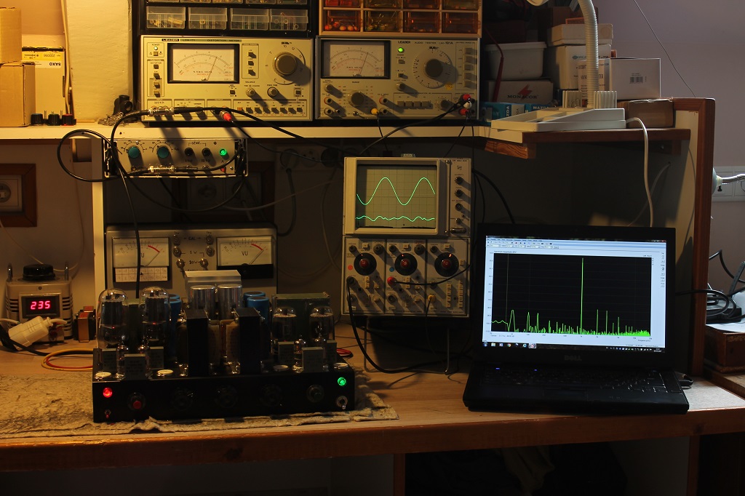Image resolution: width=745 pixels, height=496 pixels.
Task: Click the red record toolbar icon
Action: pyautogui.click(x=516, y=243)
